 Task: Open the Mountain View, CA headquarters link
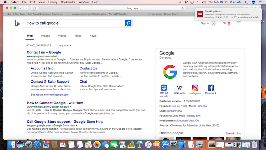[188, 120]
